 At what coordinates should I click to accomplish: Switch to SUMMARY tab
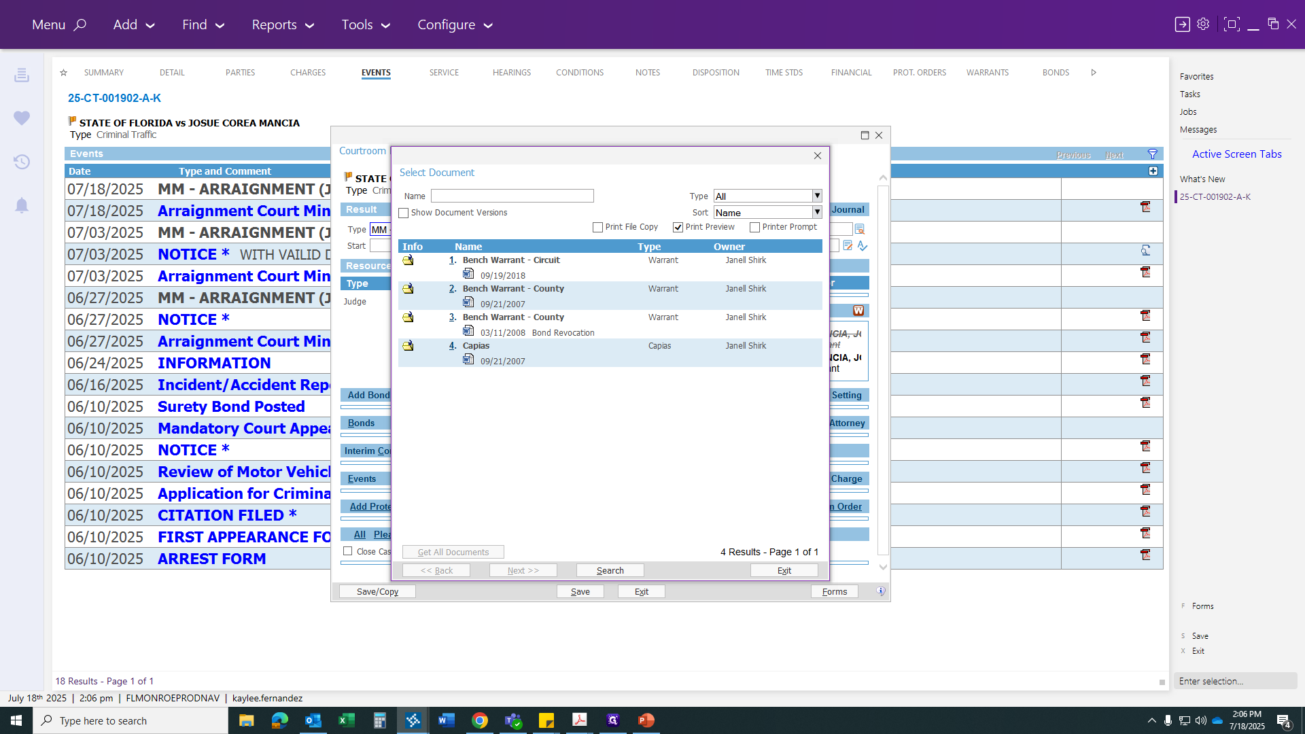coord(104,73)
